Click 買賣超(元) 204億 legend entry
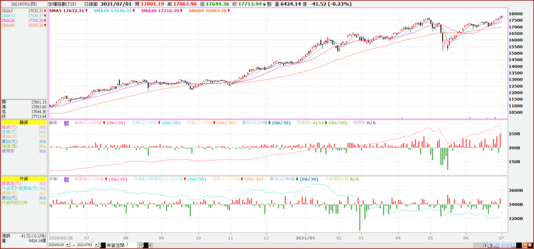Screen dimensions: 534x249 (x=101, y=179)
